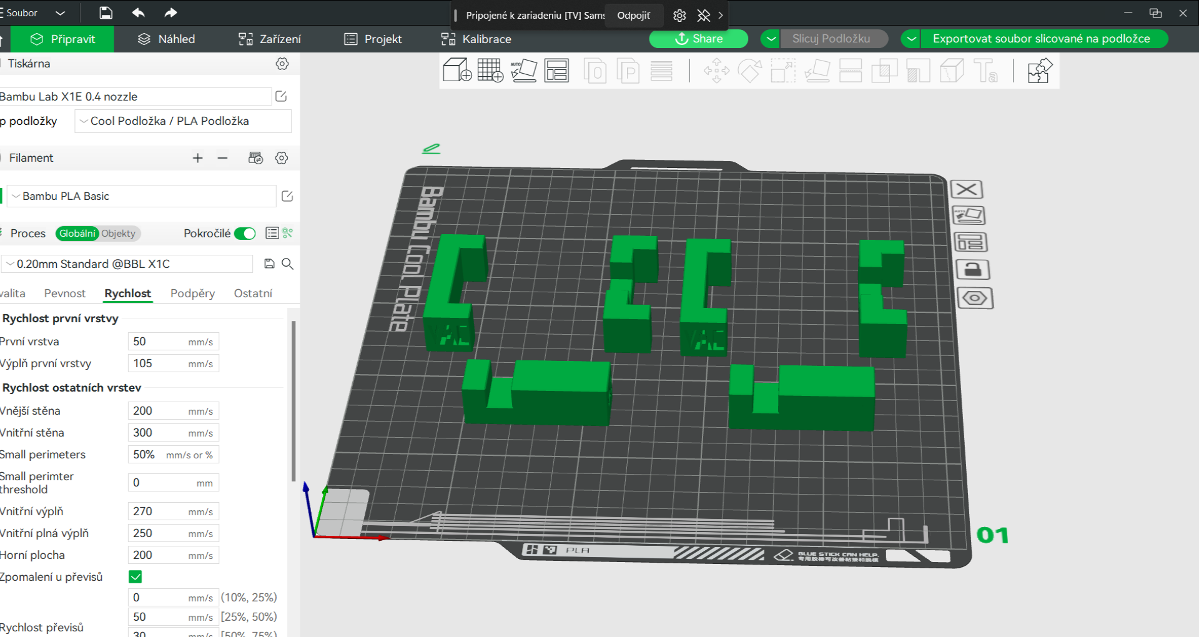The width and height of the screenshot is (1199, 637).
Task: Switch to the Podpěry tab
Action: 192,294
